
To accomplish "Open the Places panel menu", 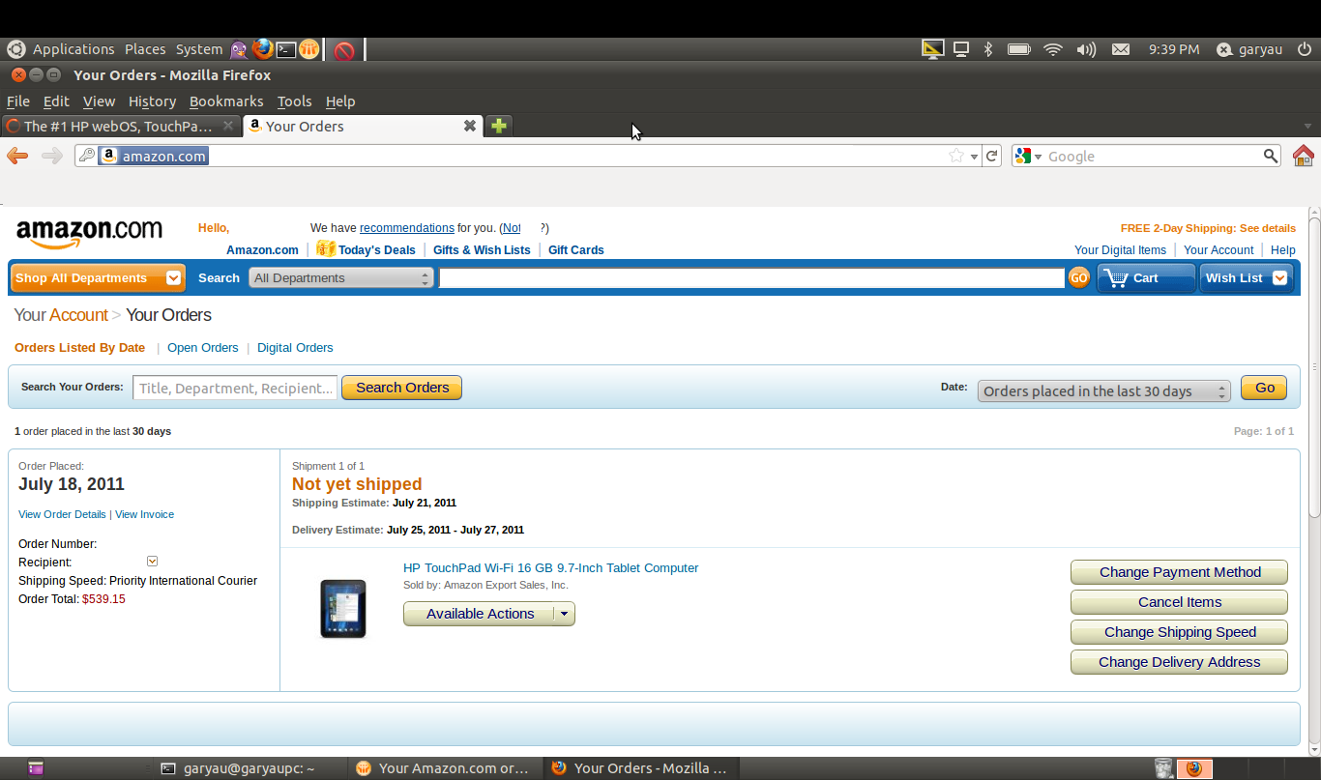I will 145,49.
